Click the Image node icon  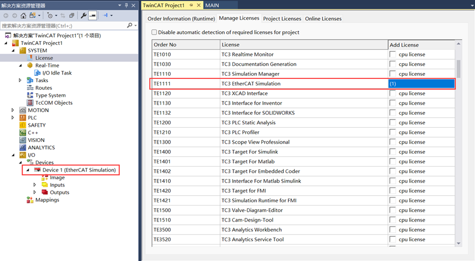pyautogui.click(x=44, y=177)
